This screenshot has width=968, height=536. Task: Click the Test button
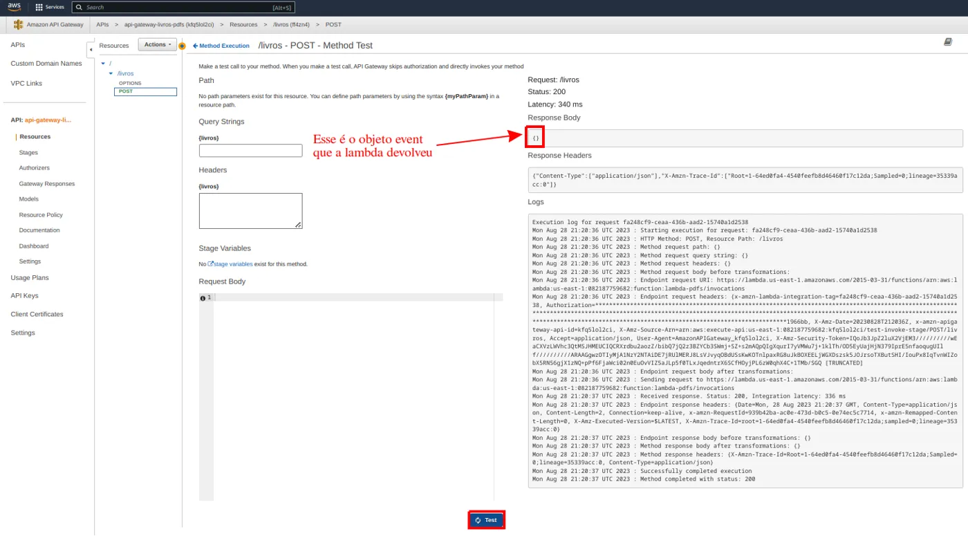[x=486, y=520]
